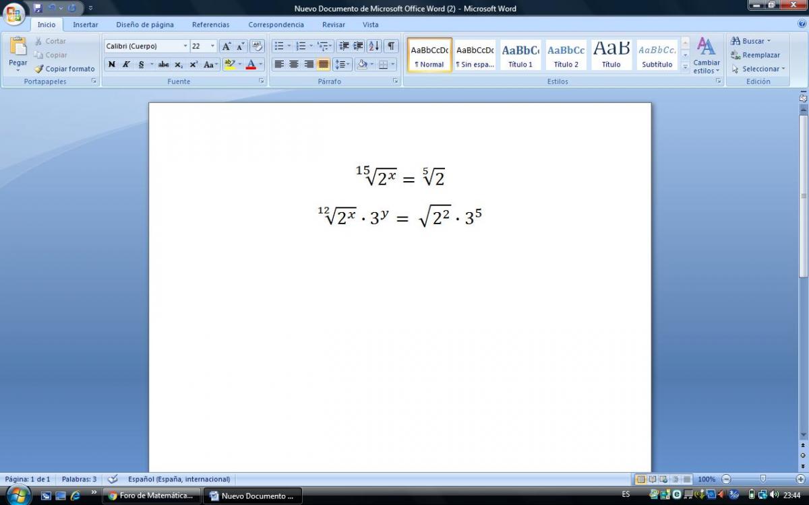Clear formatting with eraser icon
The width and height of the screenshot is (809, 505).
point(257,46)
